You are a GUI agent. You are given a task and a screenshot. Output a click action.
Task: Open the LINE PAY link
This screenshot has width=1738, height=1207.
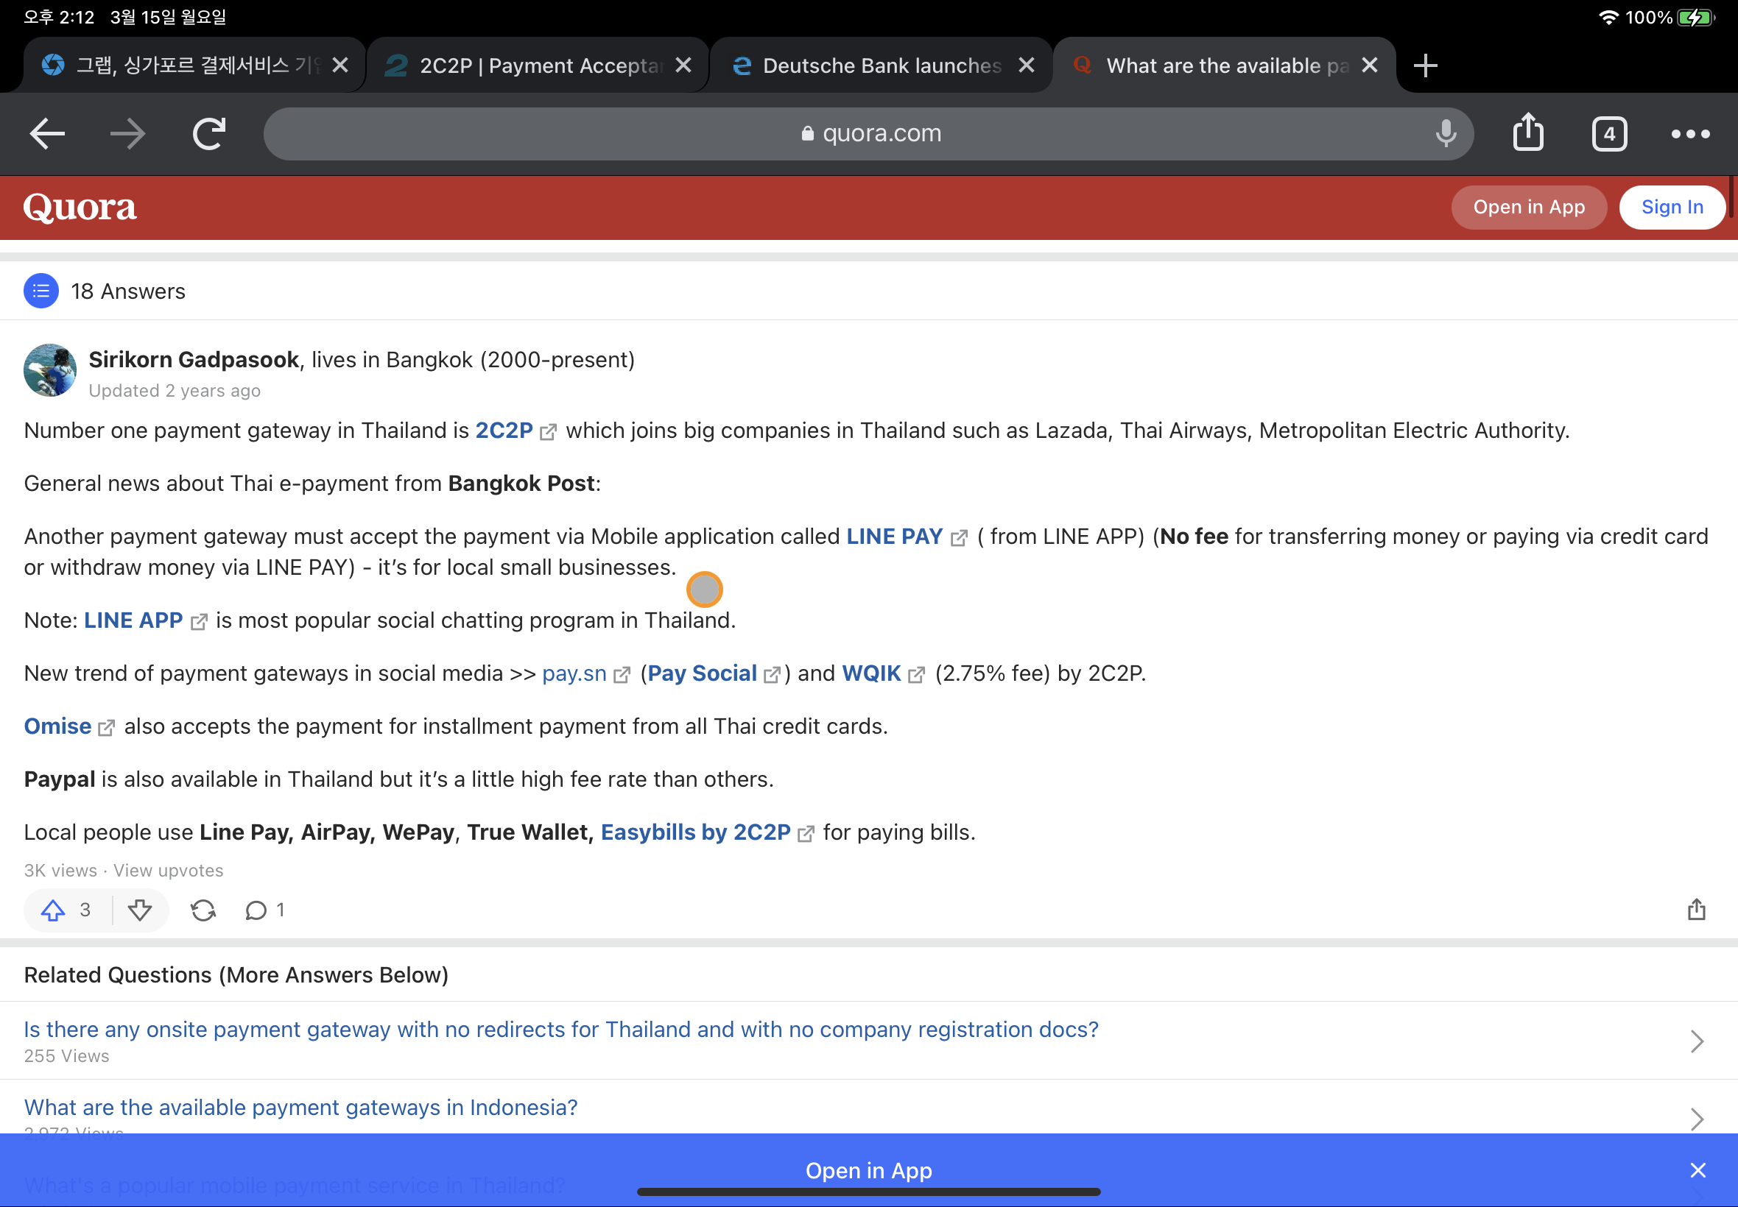[894, 537]
